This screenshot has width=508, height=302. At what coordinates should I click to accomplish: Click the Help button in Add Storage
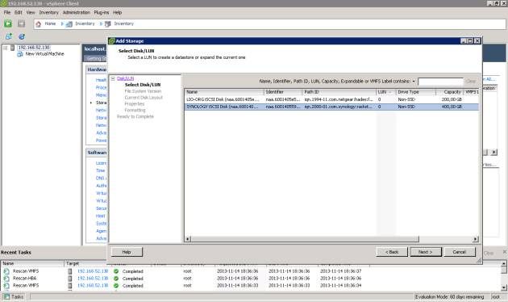tap(127, 252)
